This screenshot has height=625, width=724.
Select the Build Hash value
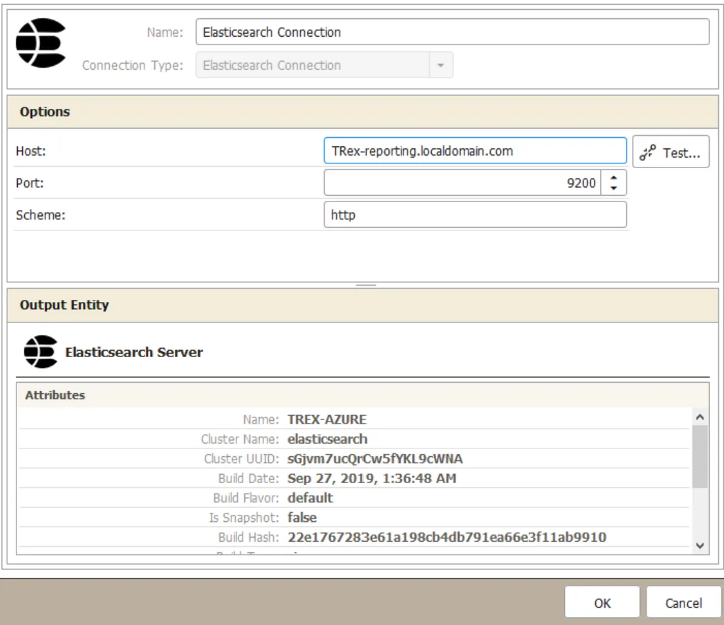click(x=447, y=538)
